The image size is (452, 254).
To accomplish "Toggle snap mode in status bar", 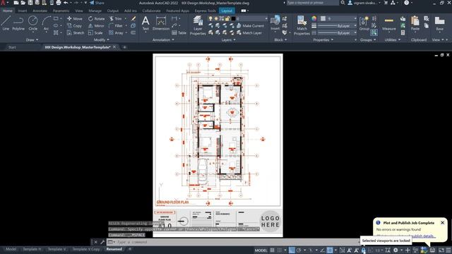I will coord(280,250).
